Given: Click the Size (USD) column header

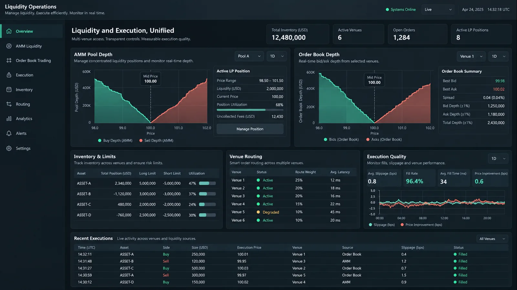Looking at the screenshot, I should pos(200,247).
